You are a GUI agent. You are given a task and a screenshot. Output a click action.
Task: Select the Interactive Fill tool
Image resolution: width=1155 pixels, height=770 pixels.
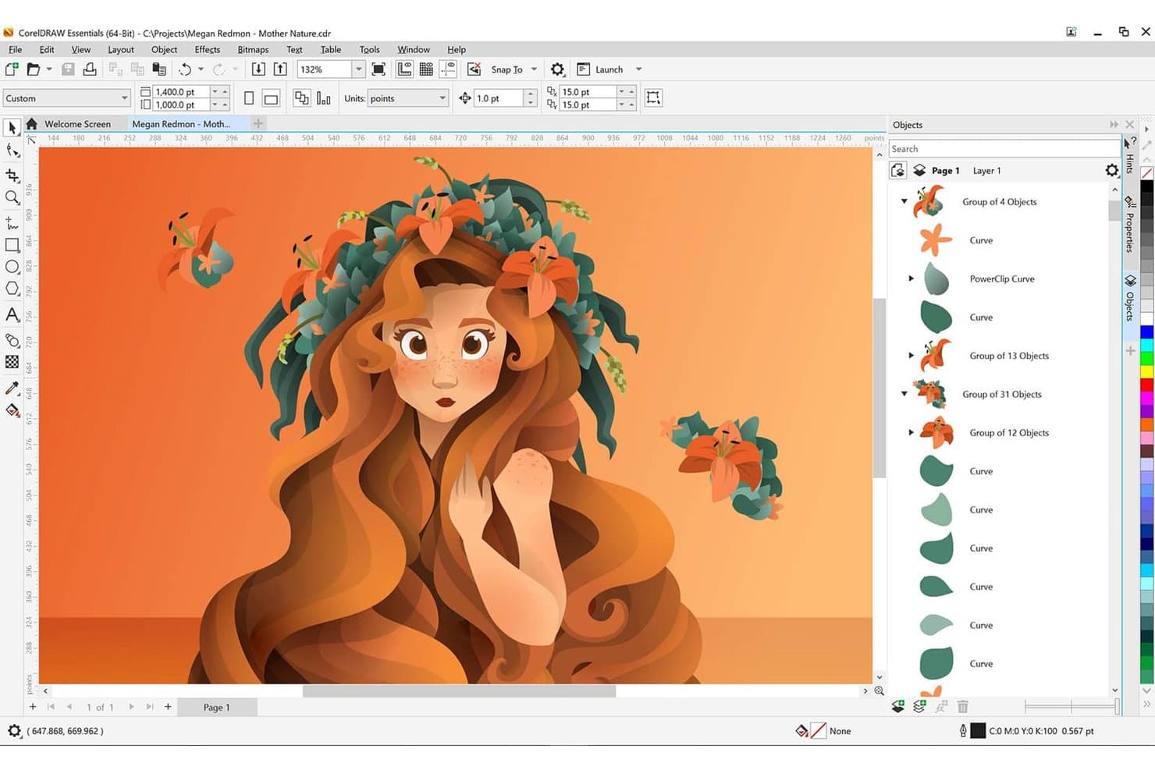click(12, 410)
